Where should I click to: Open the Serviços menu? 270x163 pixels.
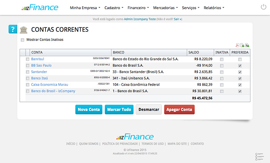191,8
